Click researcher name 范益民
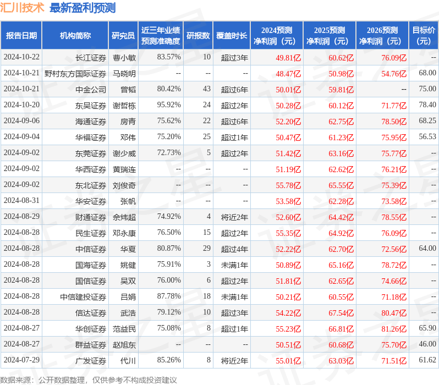The width and height of the screenshot is (439, 385). pos(124,329)
